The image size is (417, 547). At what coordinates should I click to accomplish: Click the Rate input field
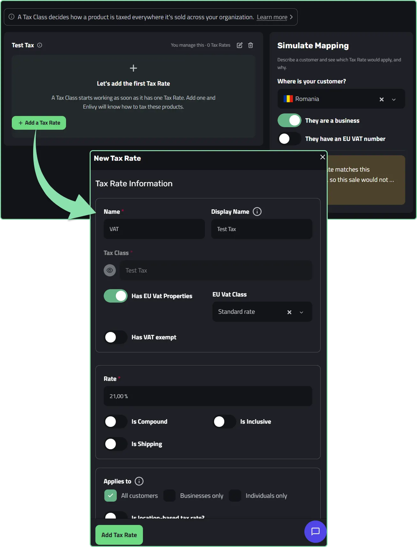point(208,396)
